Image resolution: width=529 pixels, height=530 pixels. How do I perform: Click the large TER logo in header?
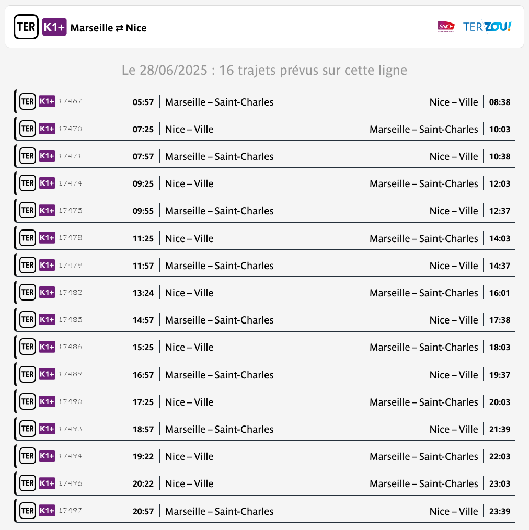26,27
